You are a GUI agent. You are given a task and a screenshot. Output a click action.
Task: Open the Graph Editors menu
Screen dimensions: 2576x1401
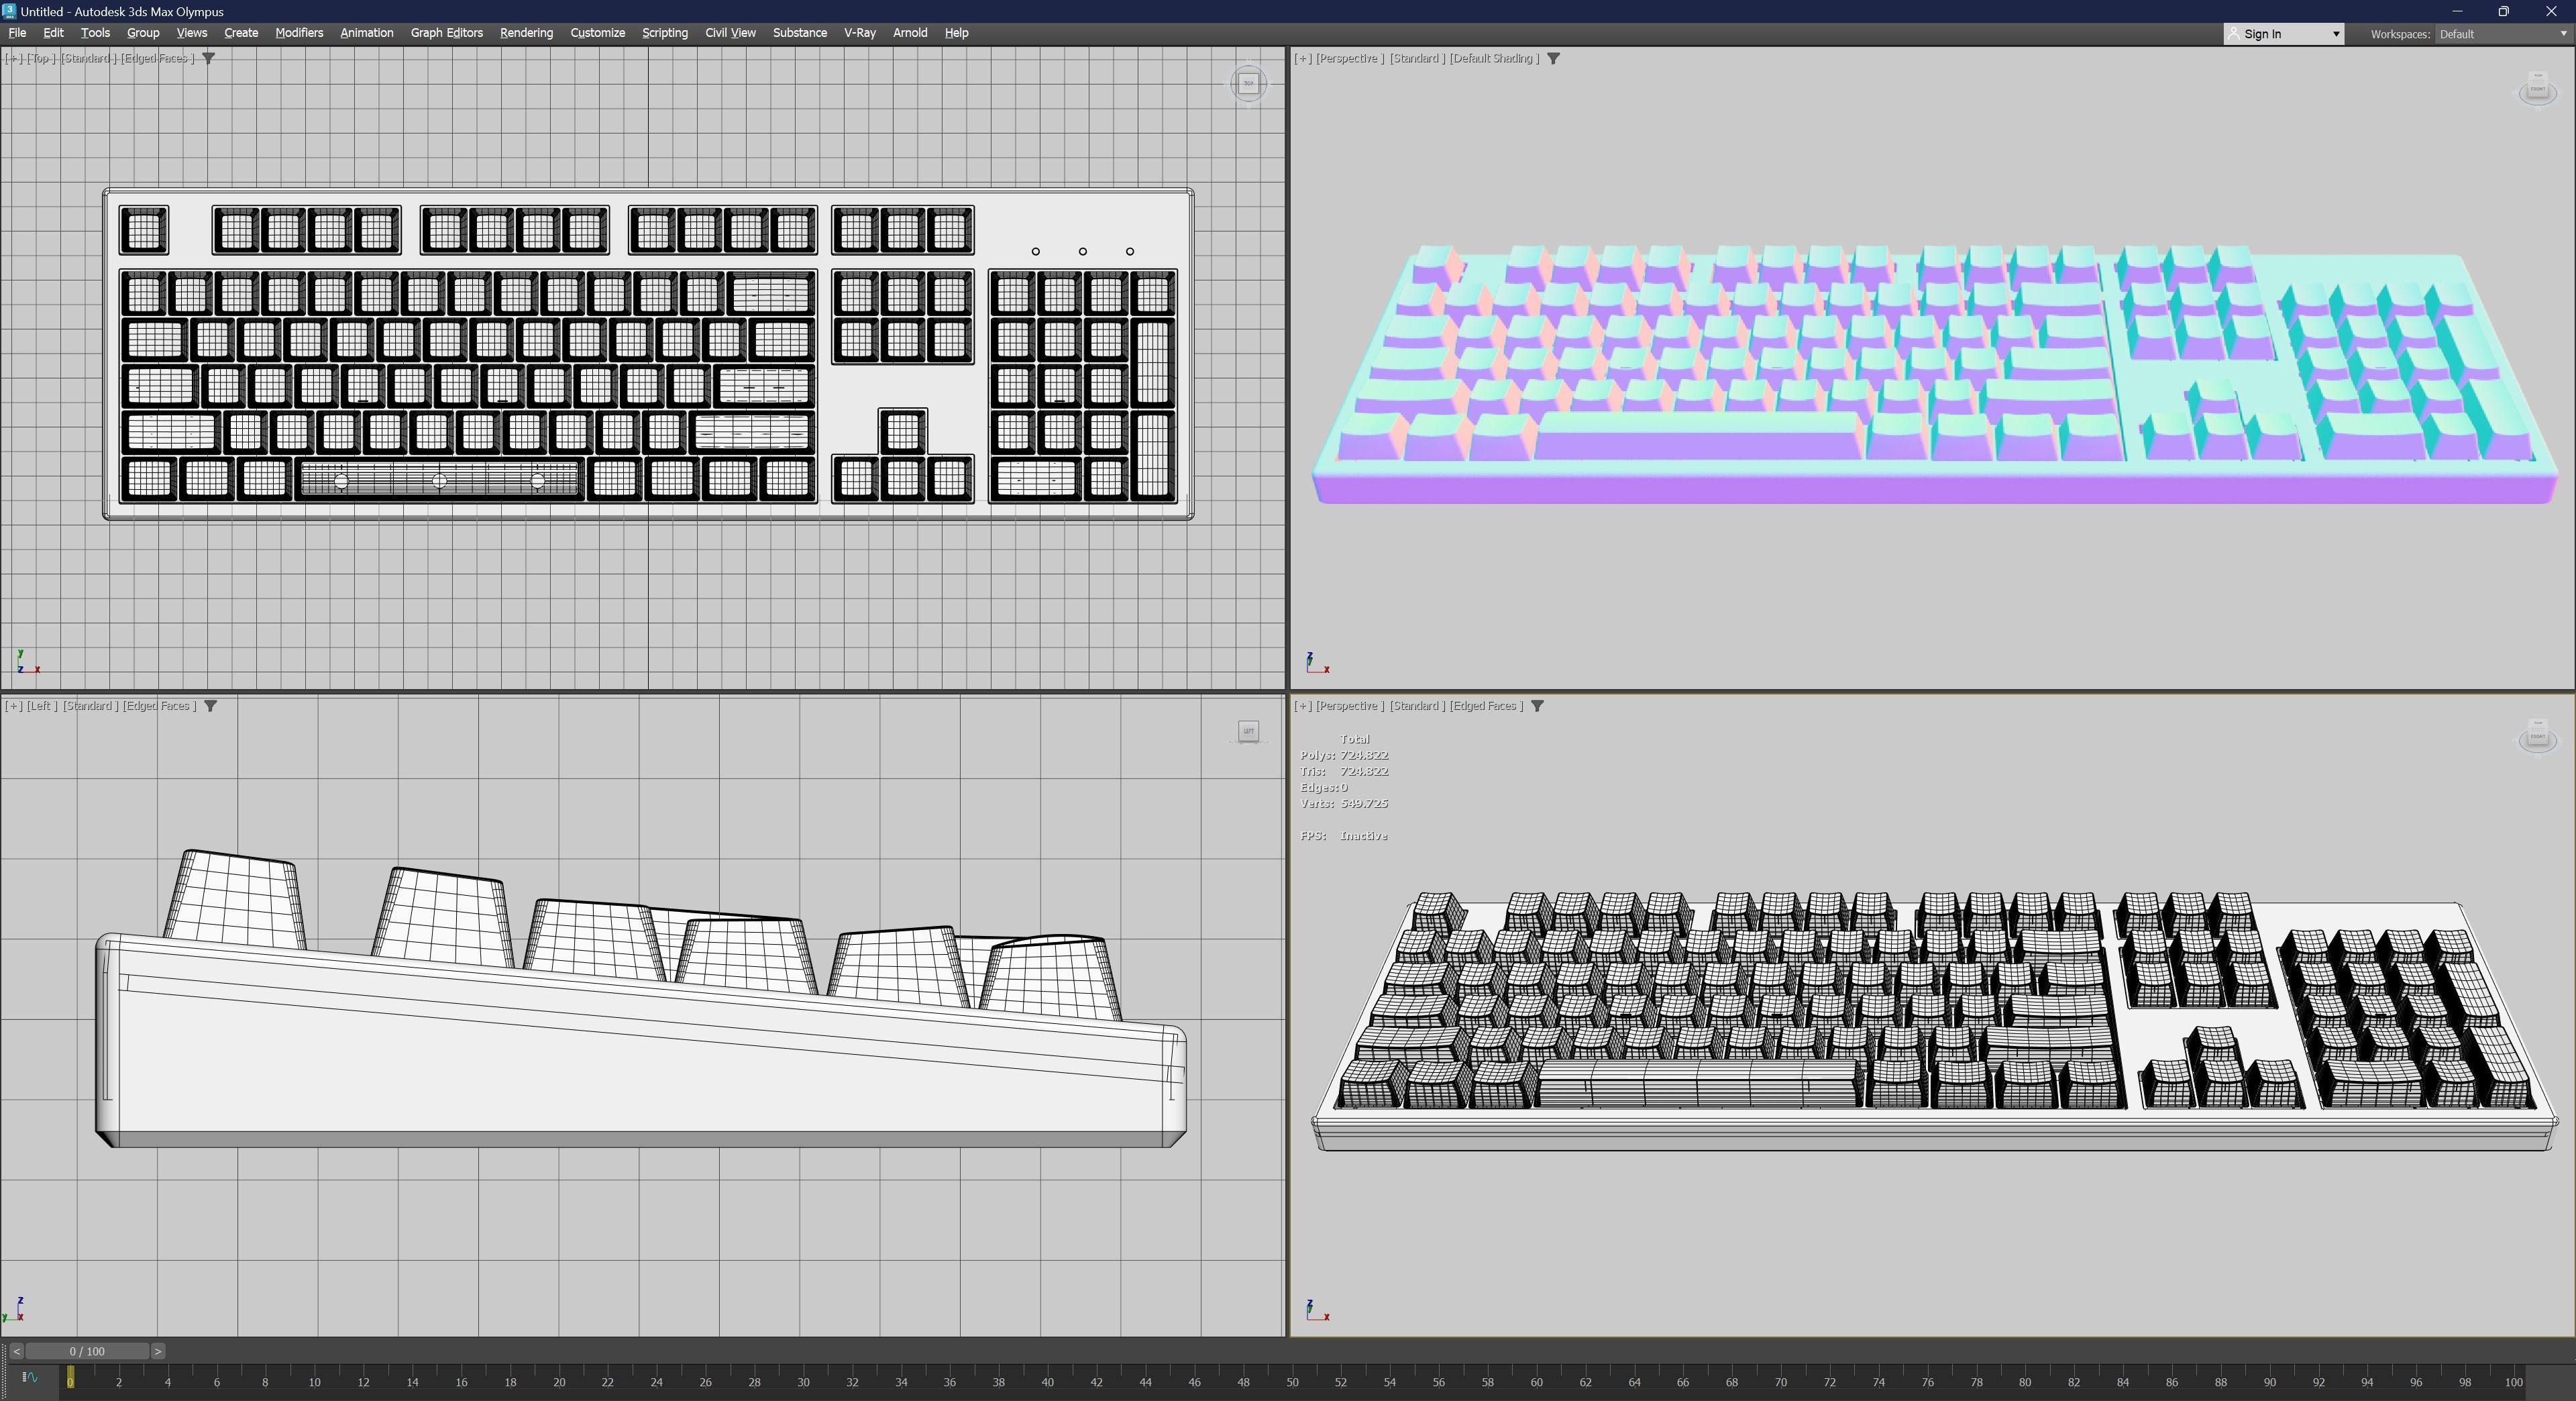[x=446, y=33]
